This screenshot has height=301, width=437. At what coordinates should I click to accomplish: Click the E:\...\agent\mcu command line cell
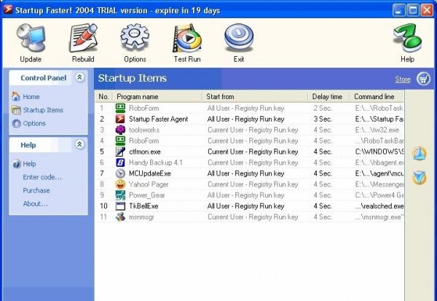click(x=379, y=173)
